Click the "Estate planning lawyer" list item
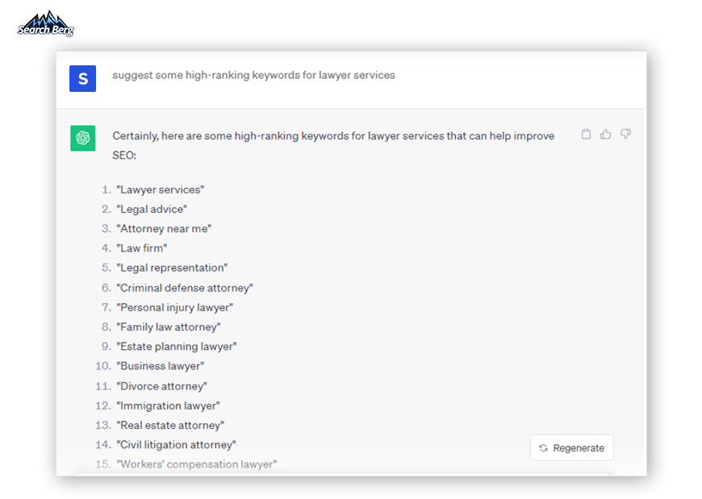The width and height of the screenshot is (702, 499). 177,347
